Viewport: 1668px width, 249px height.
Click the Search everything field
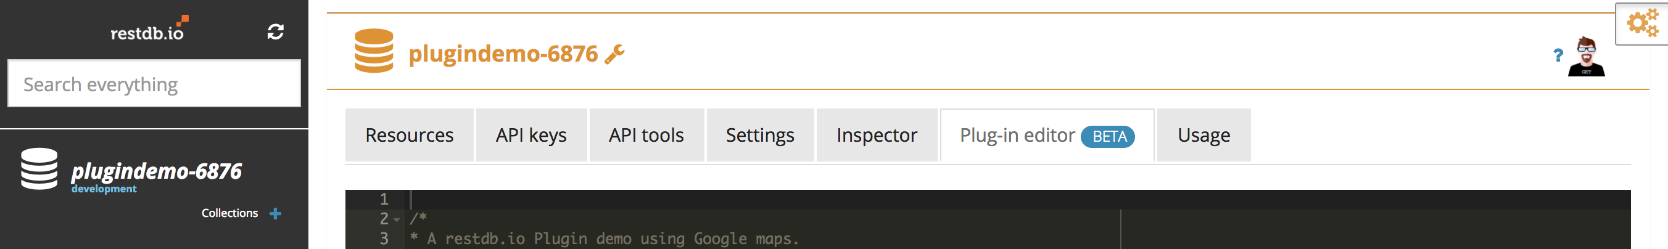[x=154, y=84]
